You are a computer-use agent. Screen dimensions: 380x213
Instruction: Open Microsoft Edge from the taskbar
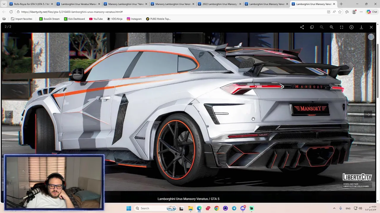click(x=199, y=208)
